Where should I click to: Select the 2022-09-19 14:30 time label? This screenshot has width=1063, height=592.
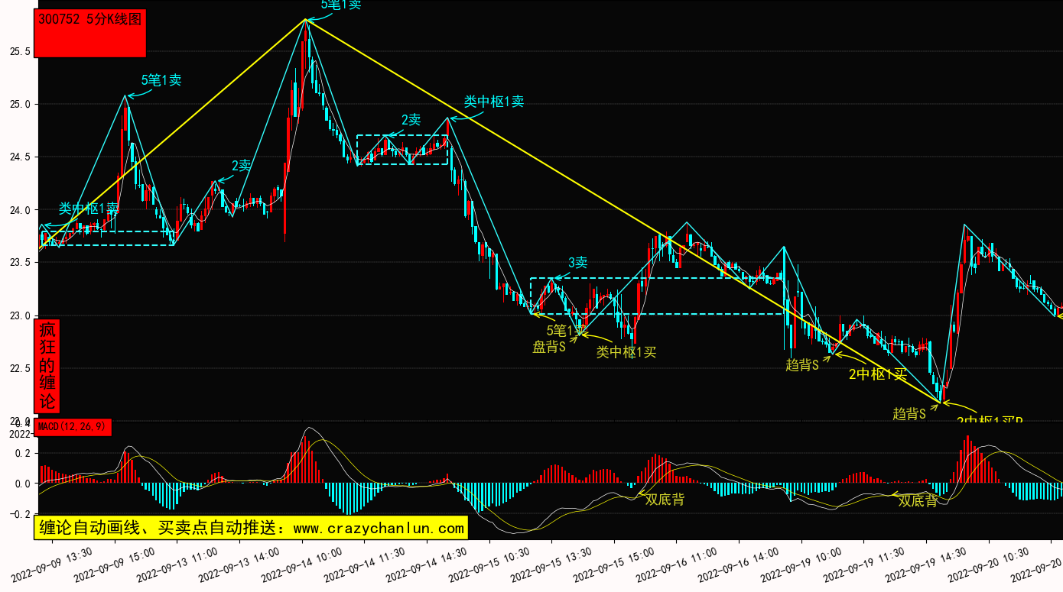pos(926,563)
